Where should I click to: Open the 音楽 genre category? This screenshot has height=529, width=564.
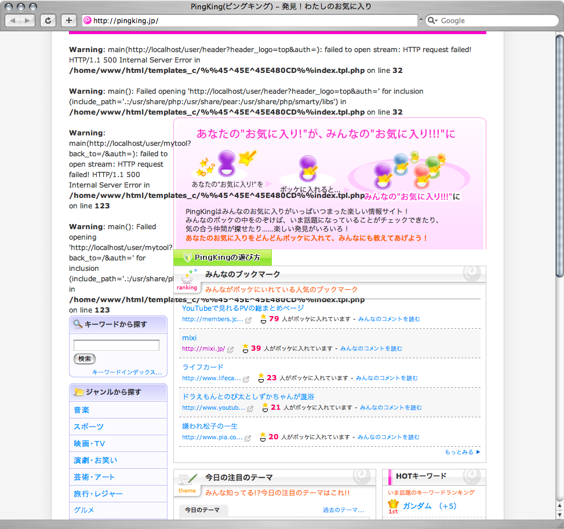point(81,410)
